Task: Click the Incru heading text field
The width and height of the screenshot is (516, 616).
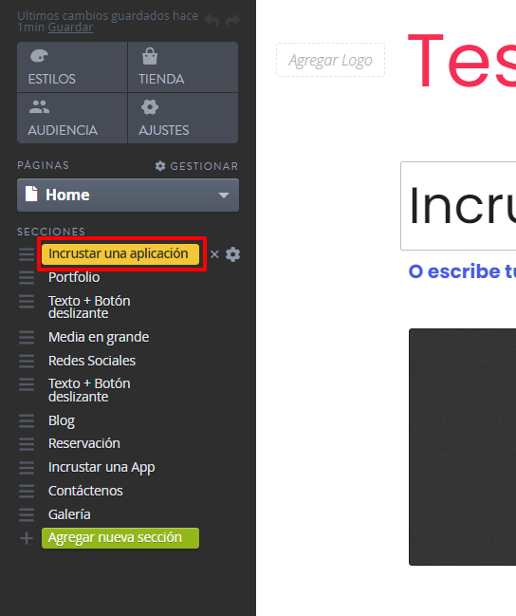Action: pos(458,206)
